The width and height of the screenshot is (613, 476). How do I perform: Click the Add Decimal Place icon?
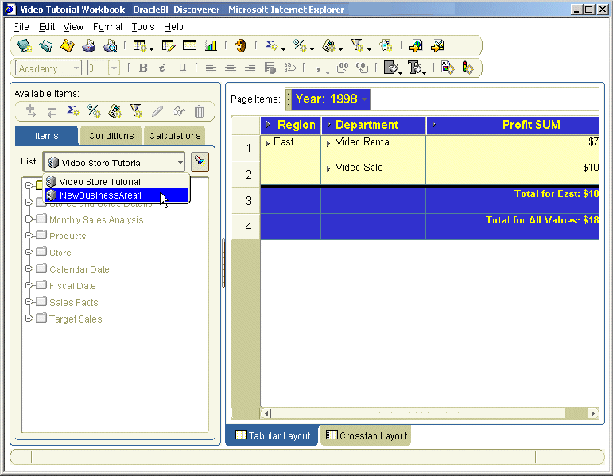[x=343, y=68]
